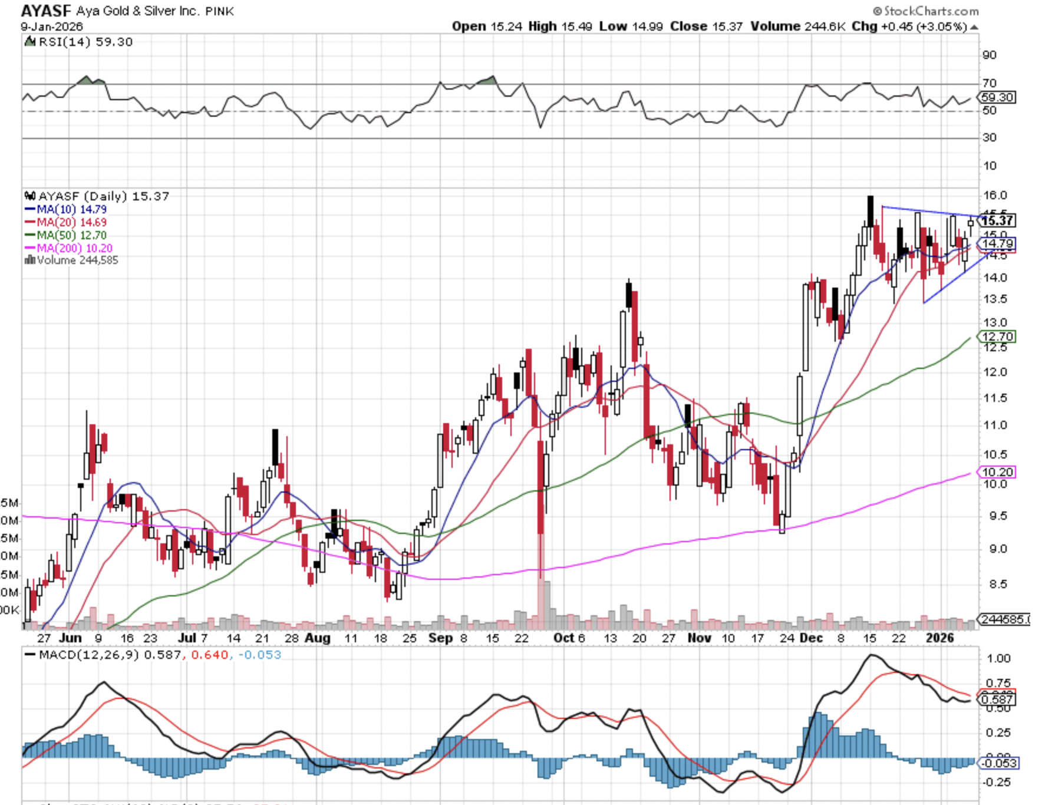Select the MA(200) 10.20 legend label

pos(74,248)
